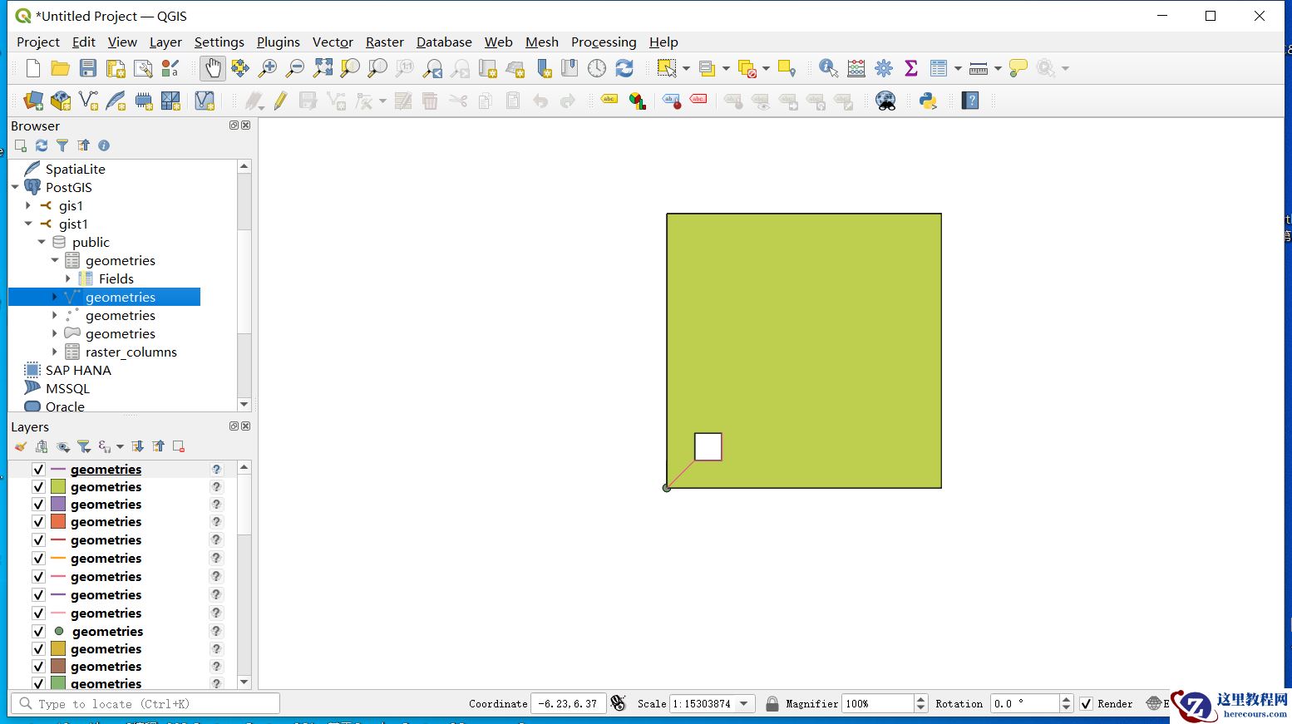
Task: Click the Save Project disk icon
Action: tap(88, 68)
